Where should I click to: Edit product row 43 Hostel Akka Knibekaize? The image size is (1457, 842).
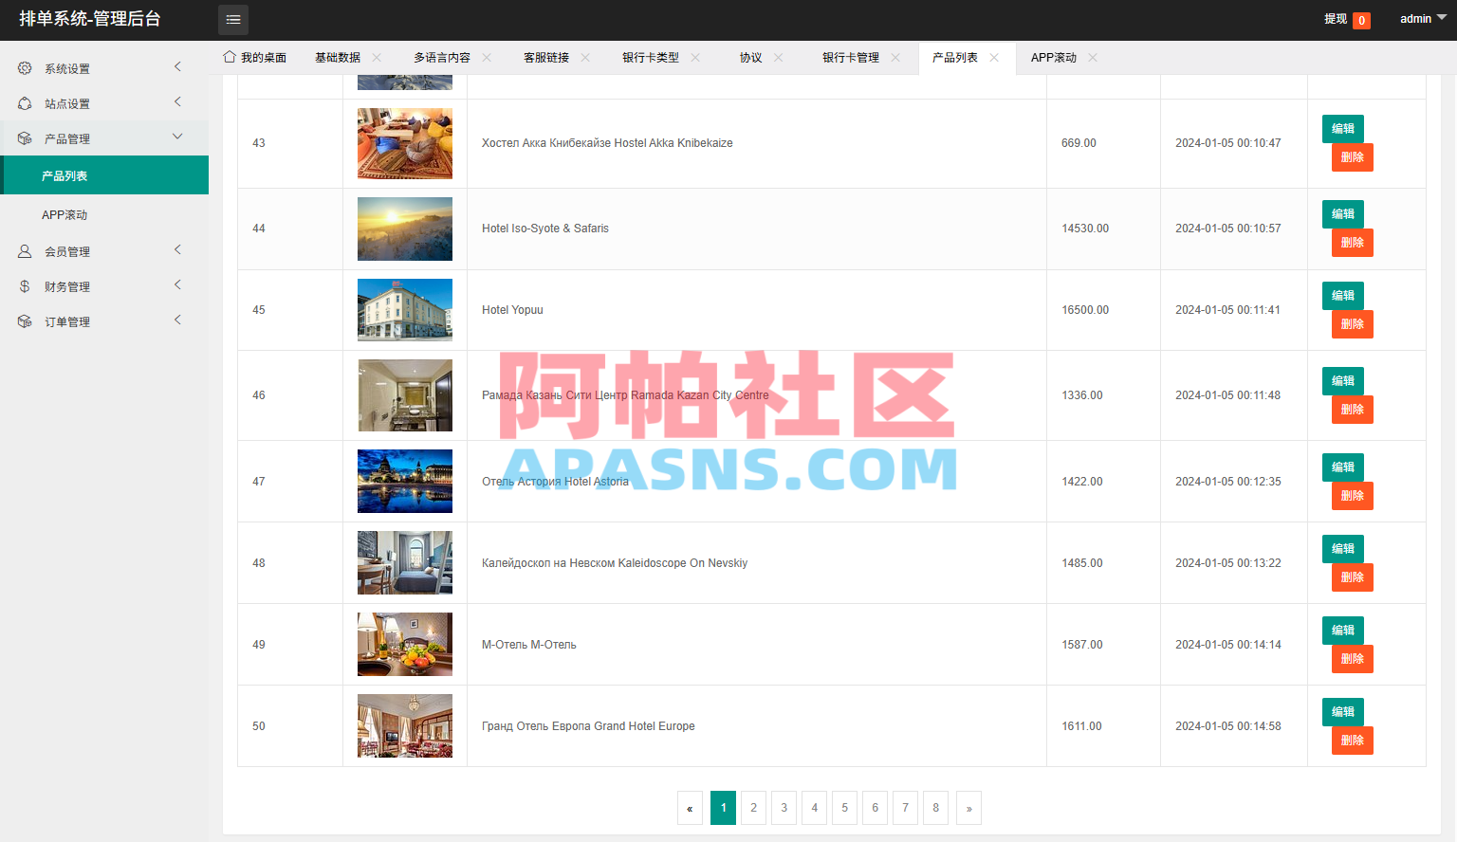(x=1343, y=129)
